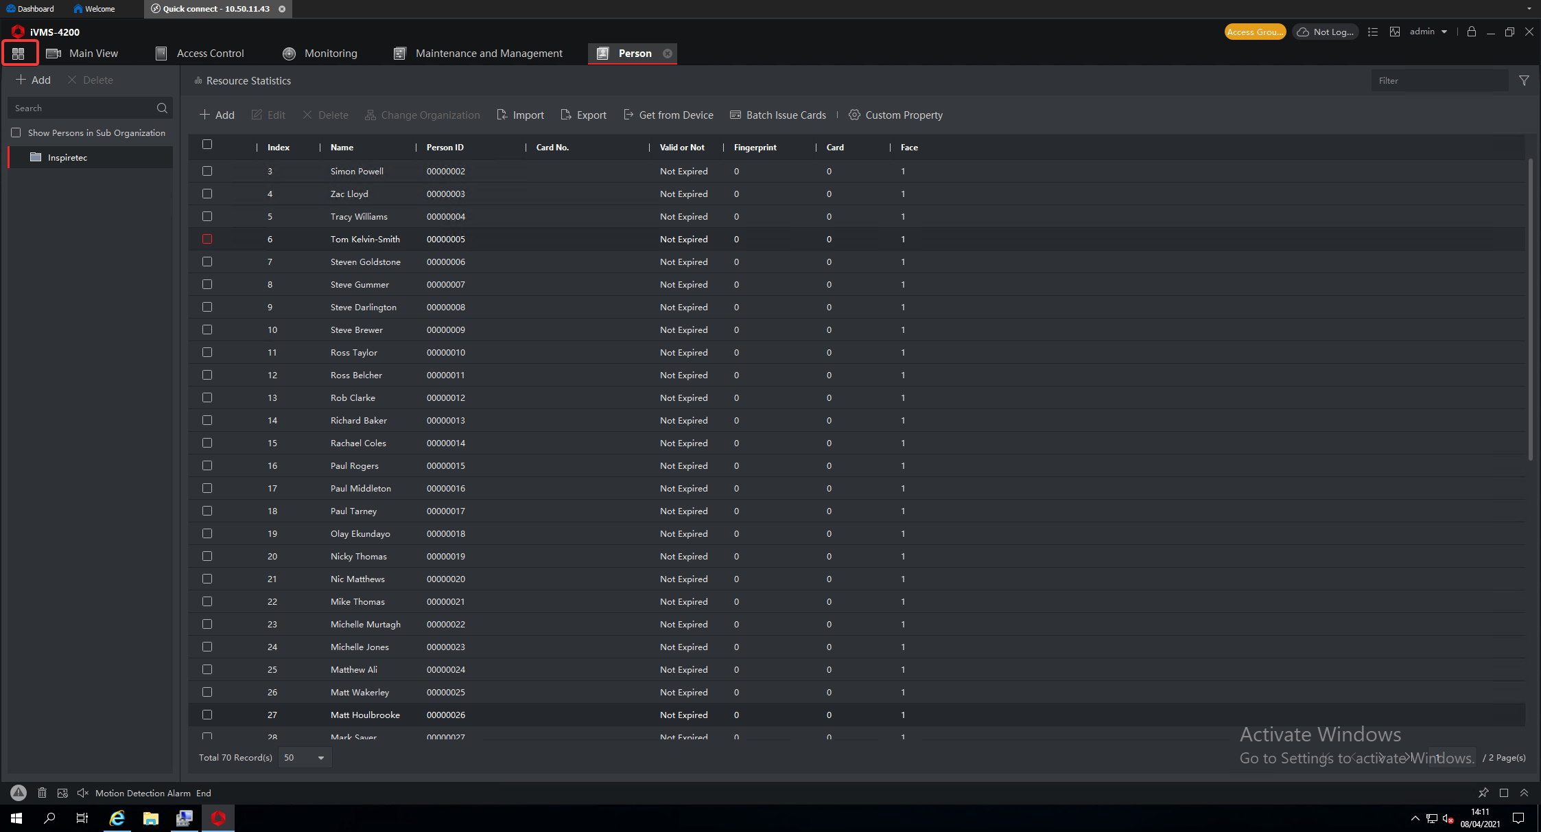Expand the alarm panel upward chevron
Viewport: 1541px width, 832px height.
[x=1524, y=793]
